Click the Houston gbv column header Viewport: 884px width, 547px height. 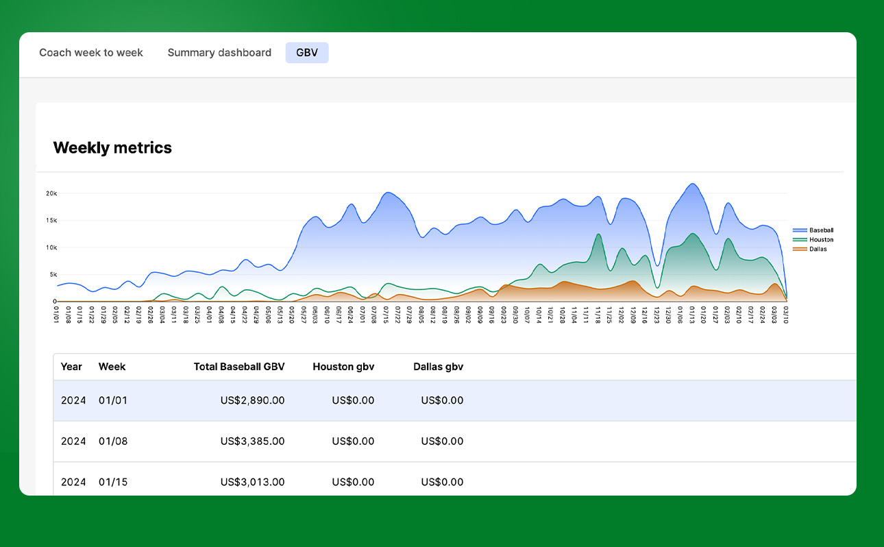click(x=343, y=367)
